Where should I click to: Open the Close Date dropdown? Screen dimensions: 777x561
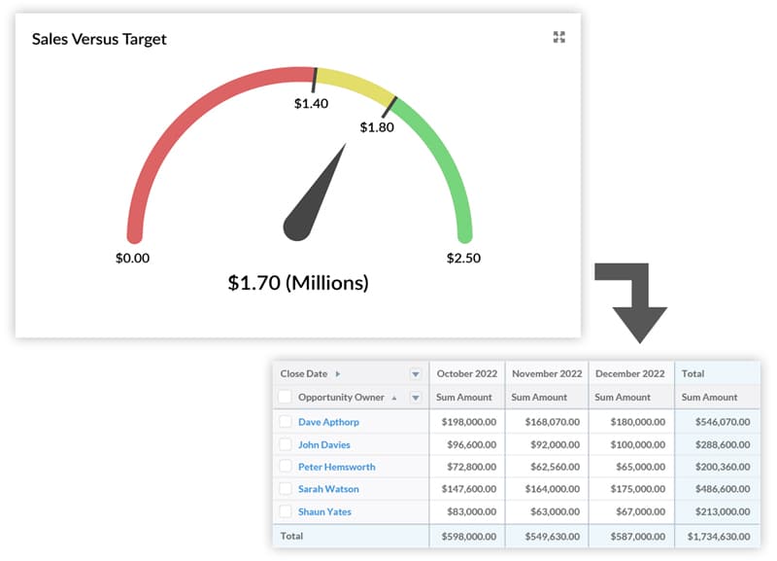coord(415,373)
